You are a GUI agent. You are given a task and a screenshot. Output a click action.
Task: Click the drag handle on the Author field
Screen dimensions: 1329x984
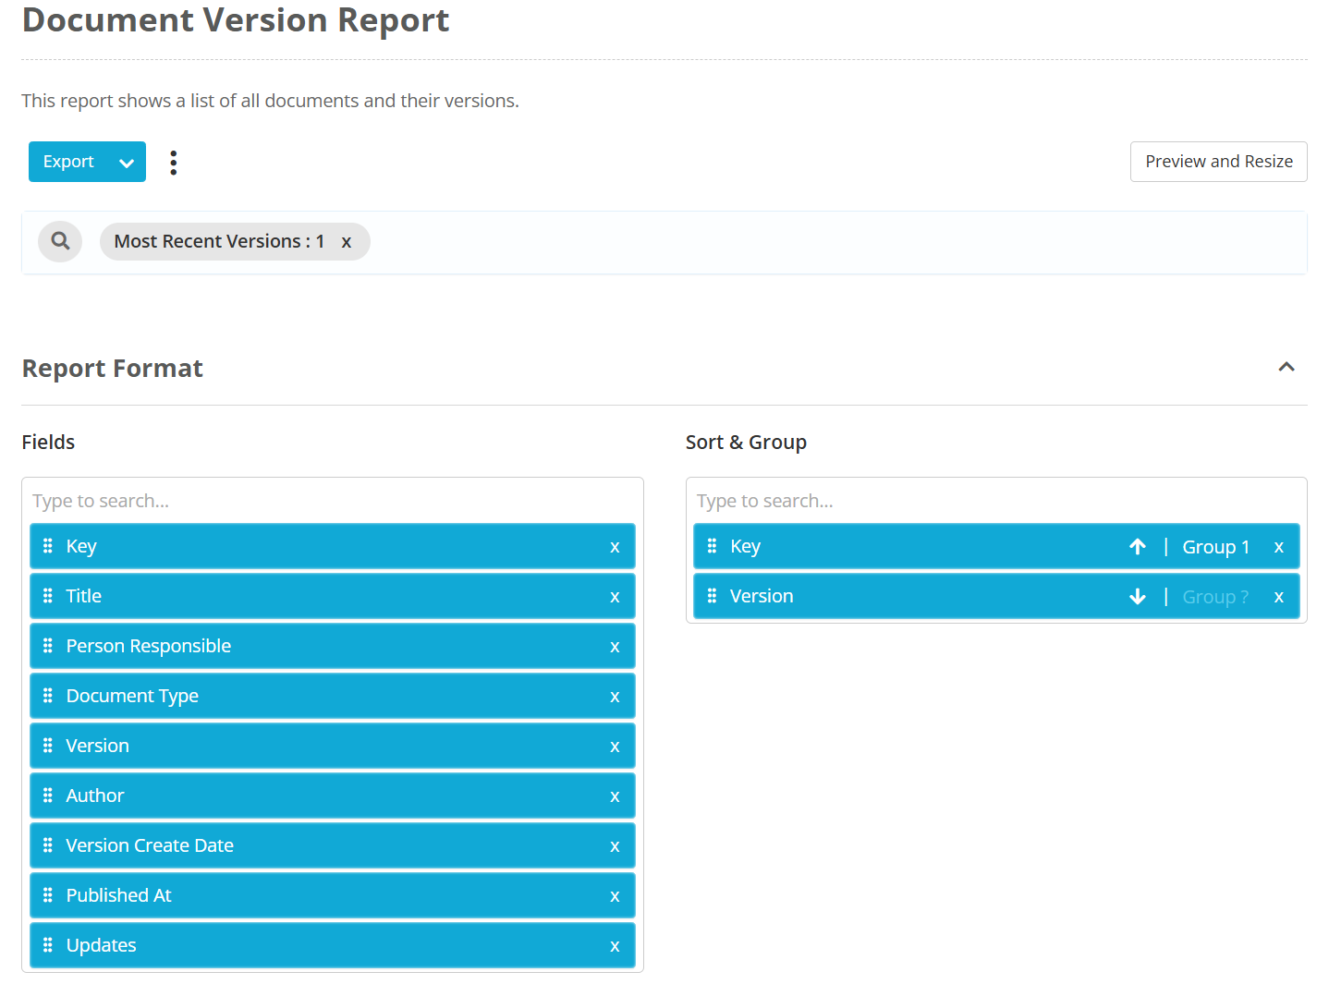tap(48, 796)
